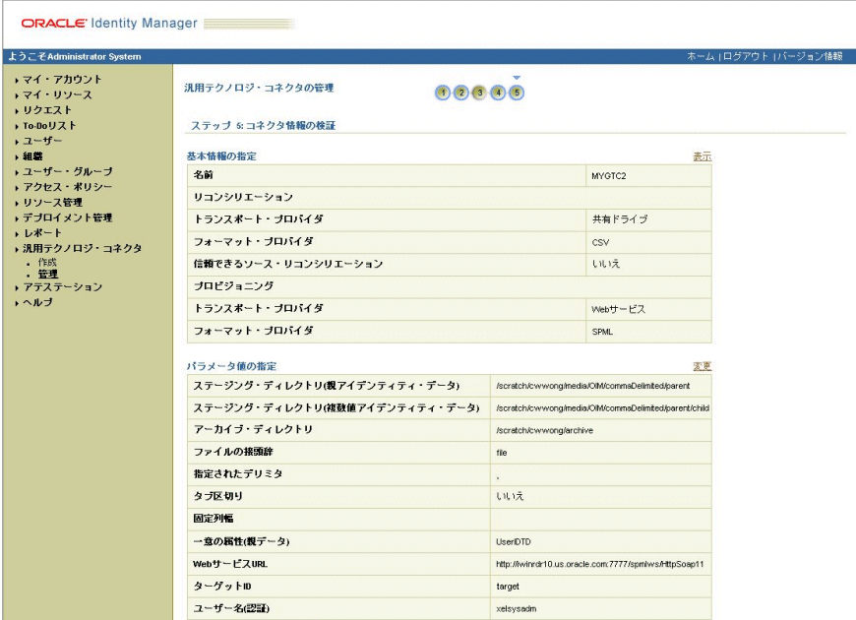Open デプロイメント管理 in the sidebar
856x620 pixels.
point(67,217)
